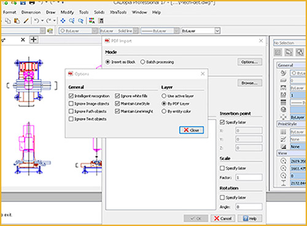Open the Dimension menu
This screenshot has width=307, height=226.
click(x=31, y=12)
